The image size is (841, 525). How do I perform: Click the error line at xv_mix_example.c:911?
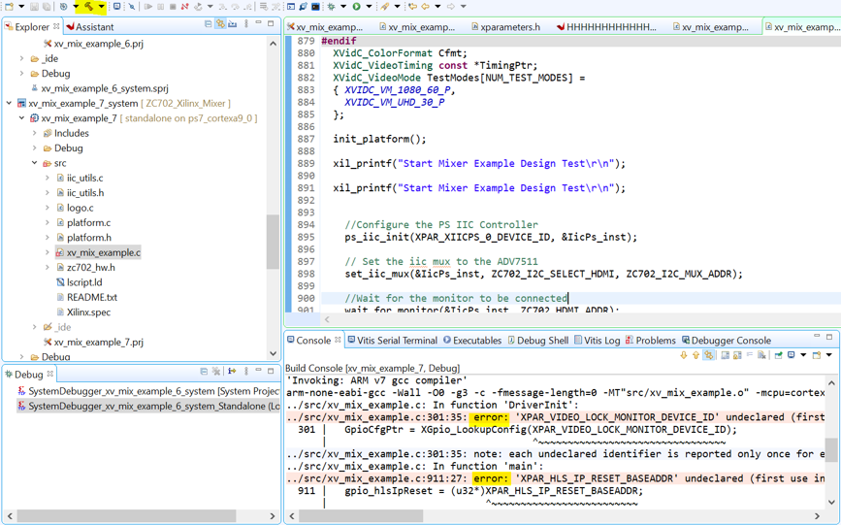[555, 478]
